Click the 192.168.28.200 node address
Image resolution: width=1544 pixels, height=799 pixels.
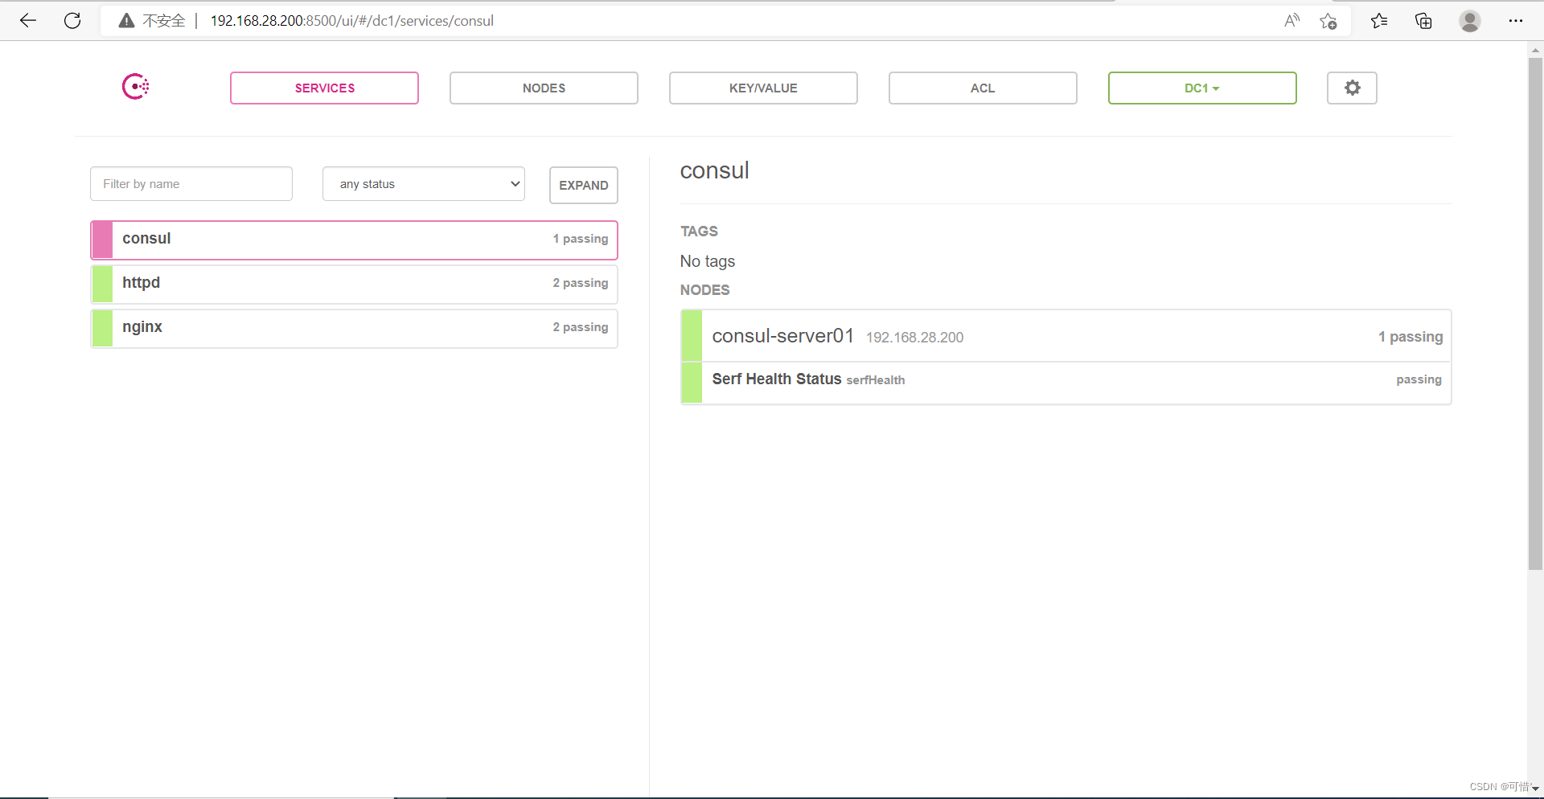914,338
